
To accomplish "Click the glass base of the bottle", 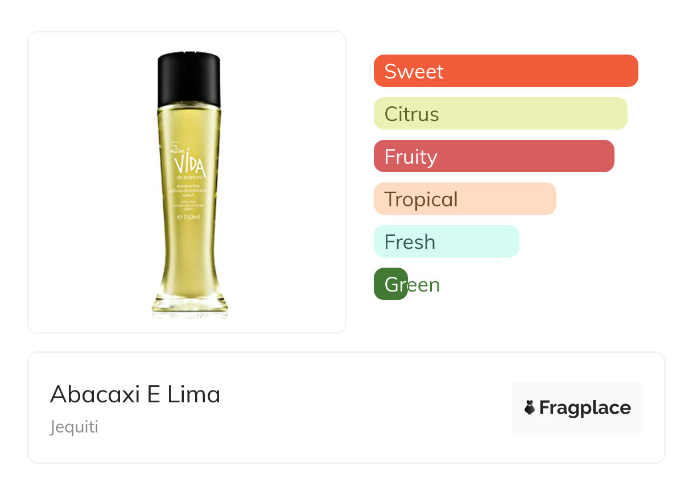I will pyautogui.click(x=189, y=307).
